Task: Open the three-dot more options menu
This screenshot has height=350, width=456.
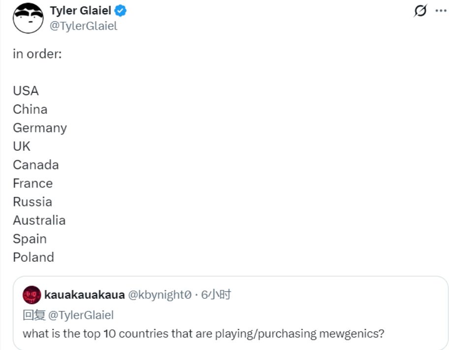Action: tap(441, 11)
